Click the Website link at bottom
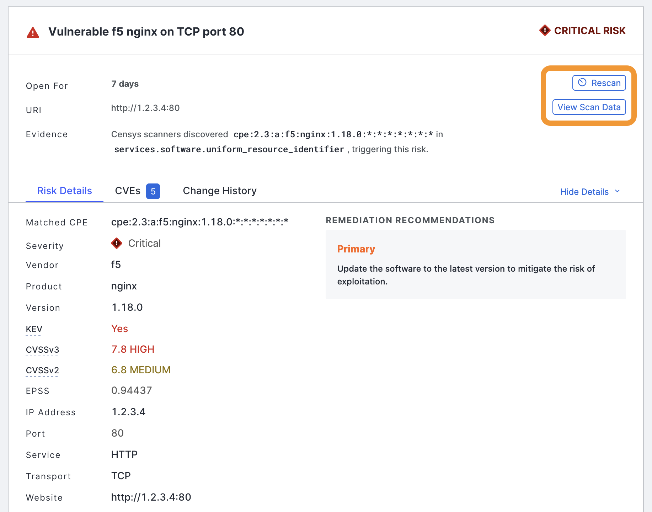This screenshot has height=512, width=652. pos(151,497)
